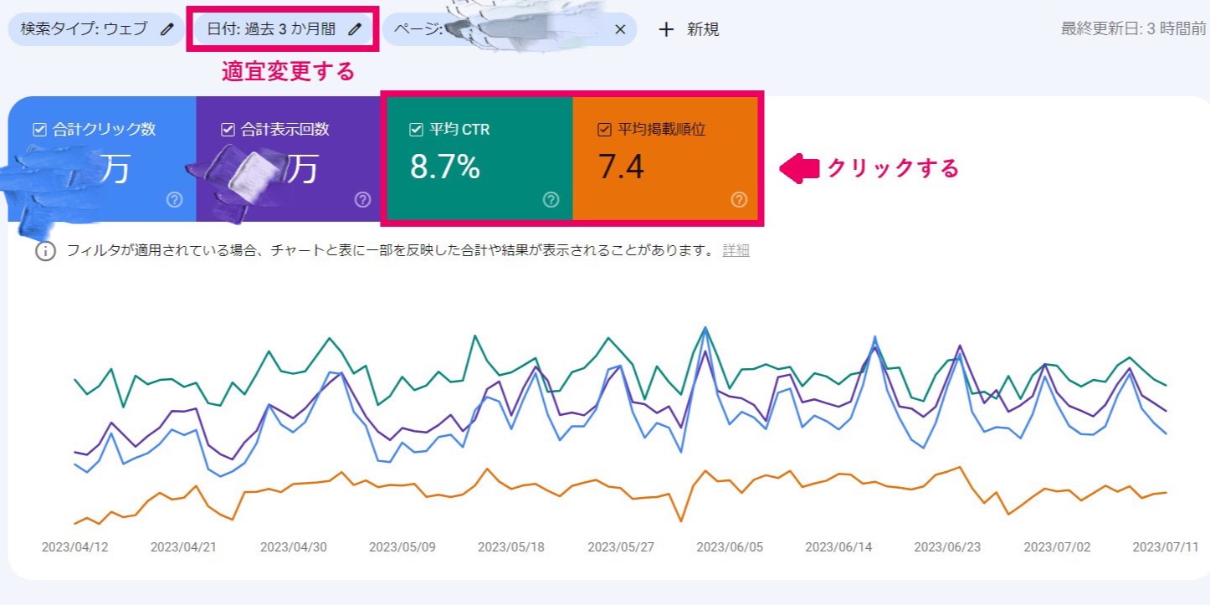The image size is (1210, 605).
Task: Edit the 日付: 過去 3 か月間 pencil icon
Action: coord(355,29)
